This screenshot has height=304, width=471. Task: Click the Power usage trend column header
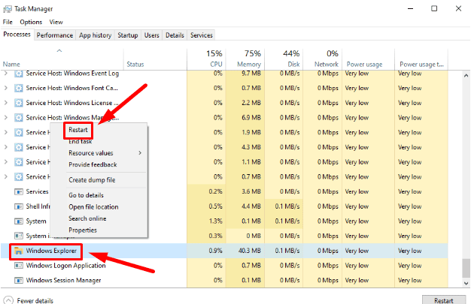pyautogui.click(x=421, y=59)
